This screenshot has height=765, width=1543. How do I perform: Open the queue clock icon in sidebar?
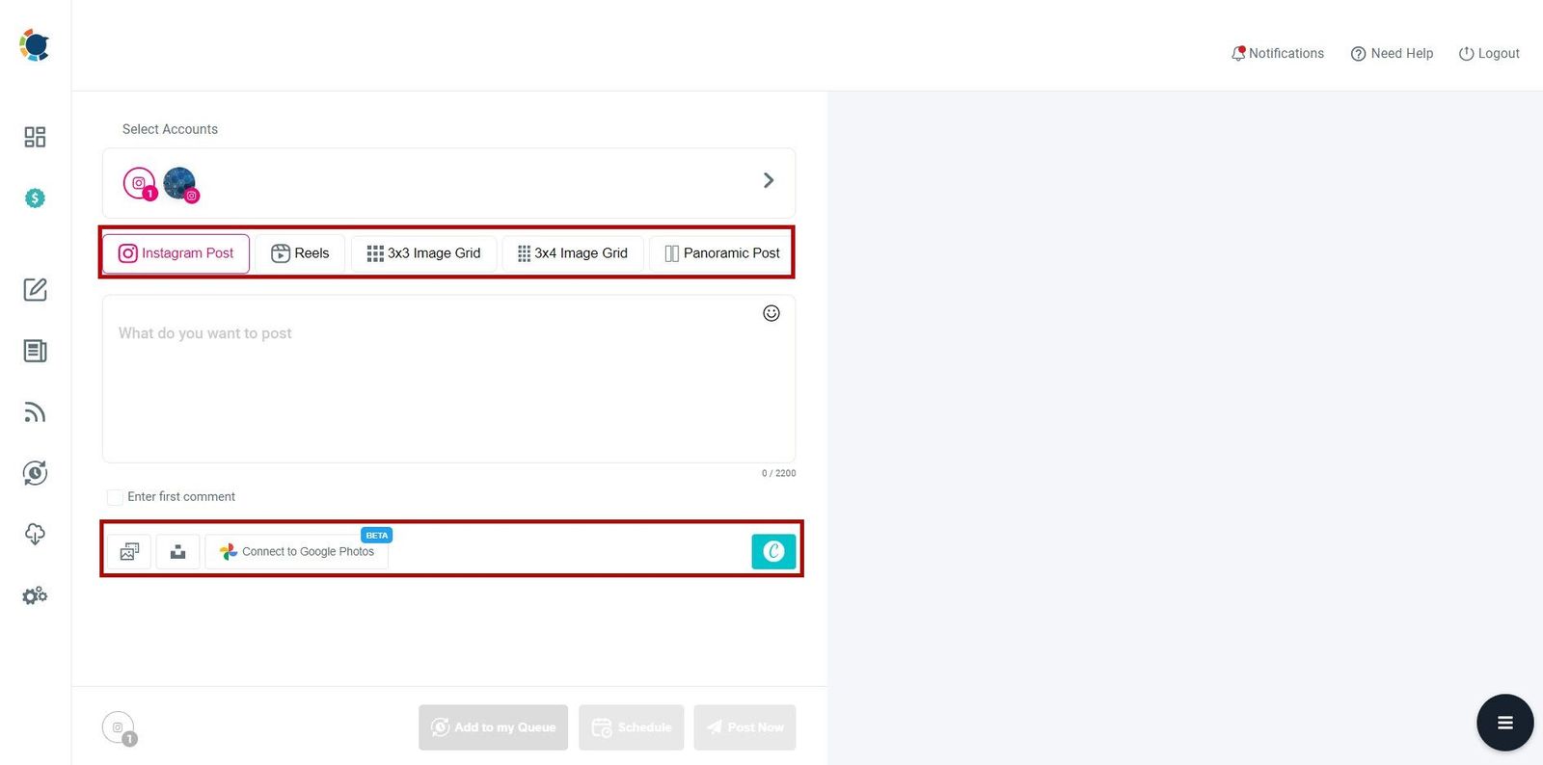click(x=35, y=473)
